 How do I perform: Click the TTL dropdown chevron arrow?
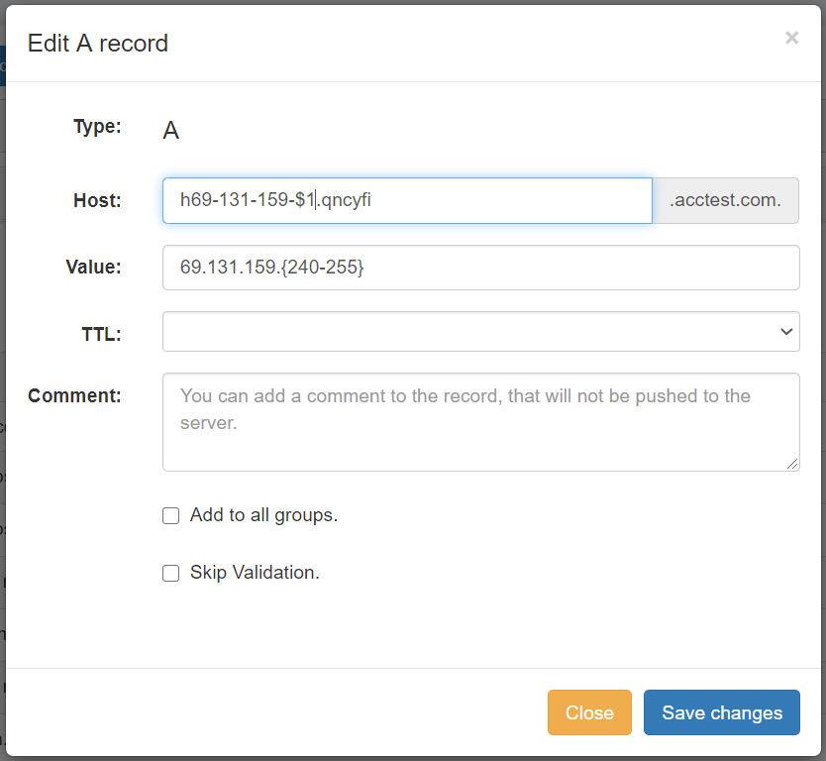tap(786, 332)
